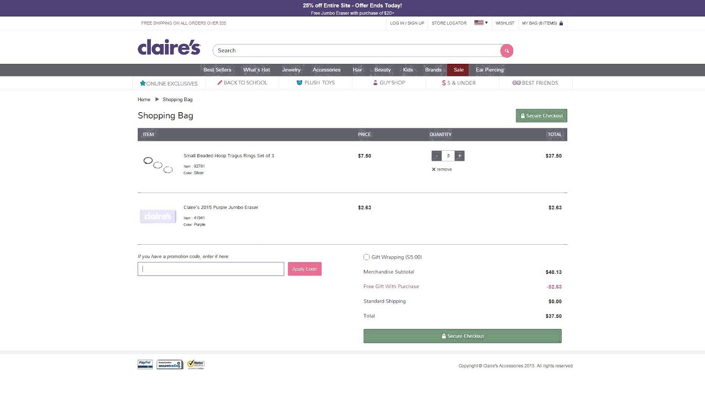Click the Norton Secured badge
Image resolution: width=705 pixels, height=396 pixels.
coord(196,364)
